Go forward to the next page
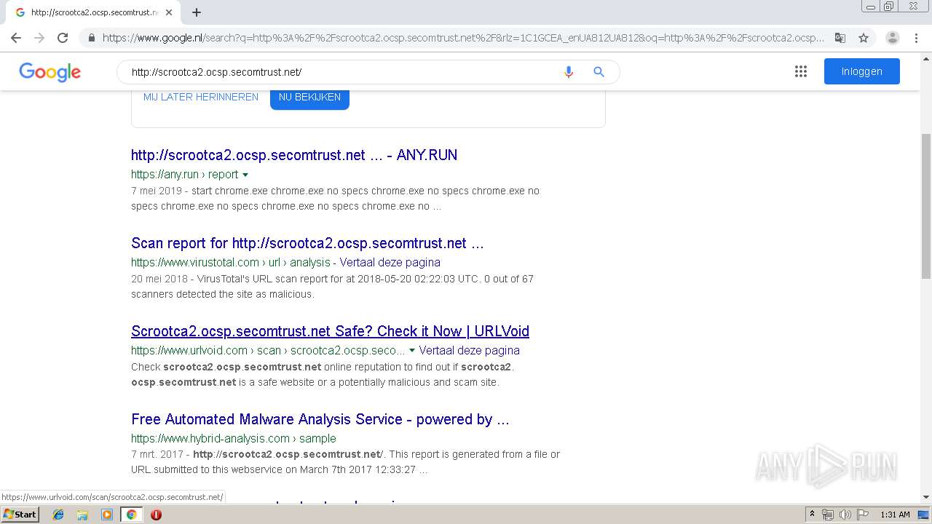This screenshot has width=932, height=524. [x=39, y=38]
